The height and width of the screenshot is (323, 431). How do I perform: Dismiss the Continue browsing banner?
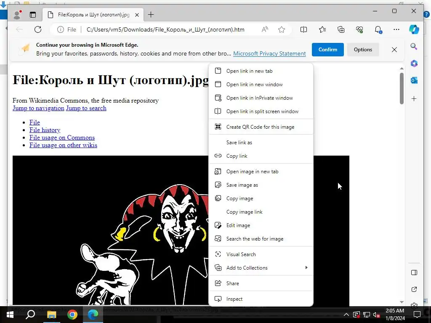(394, 50)
